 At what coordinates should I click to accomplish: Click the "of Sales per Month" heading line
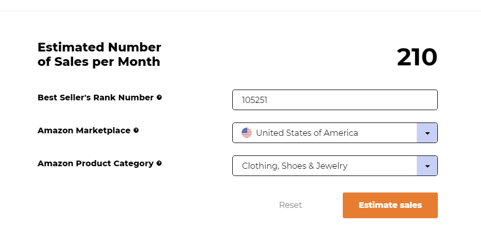[x=99, y=62]
